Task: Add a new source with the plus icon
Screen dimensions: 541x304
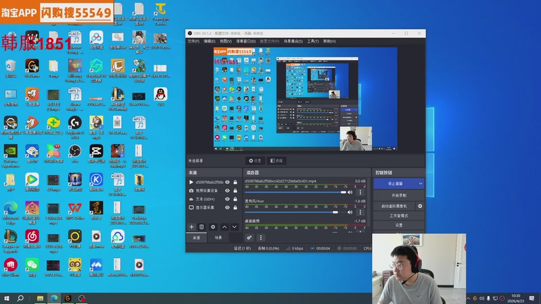Action: tap(191, 227)
